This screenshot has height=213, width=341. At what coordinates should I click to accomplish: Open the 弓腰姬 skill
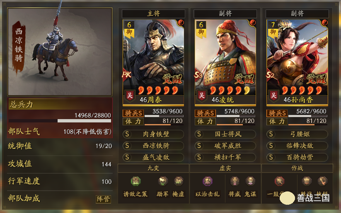297,134
